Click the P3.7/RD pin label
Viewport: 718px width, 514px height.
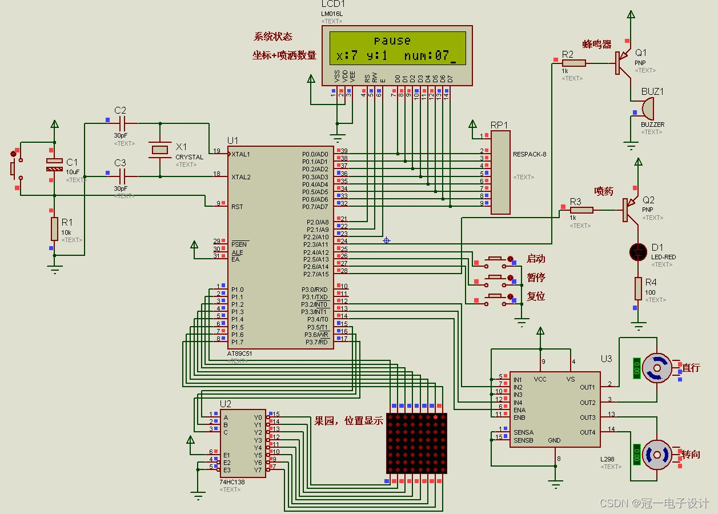318,342
